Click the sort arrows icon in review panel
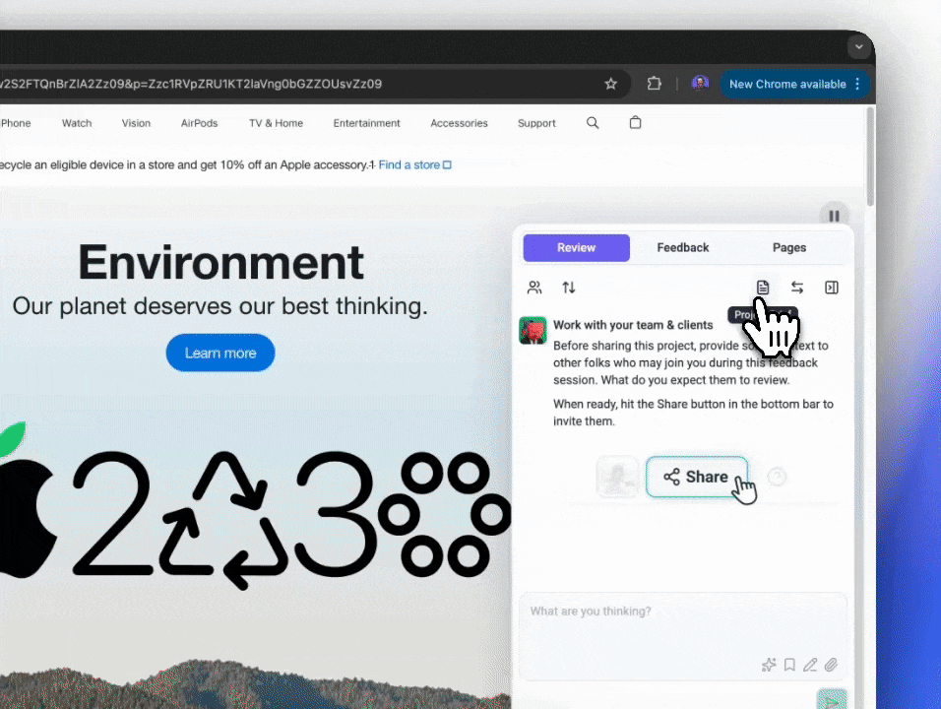Viewport: 941px width, 709px height. [x=569, y=288]
